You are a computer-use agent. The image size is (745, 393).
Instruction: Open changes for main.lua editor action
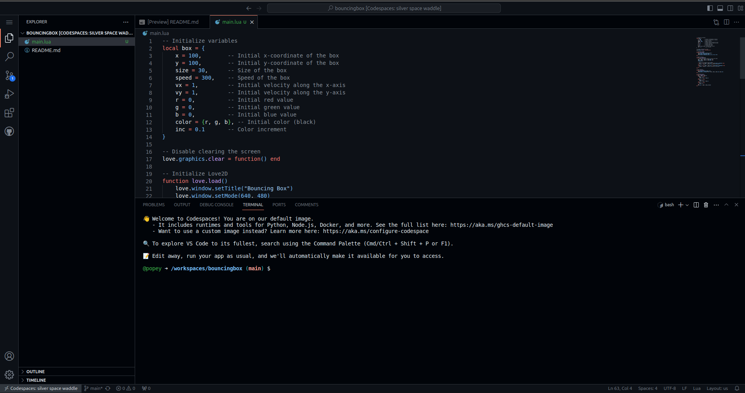716,22
